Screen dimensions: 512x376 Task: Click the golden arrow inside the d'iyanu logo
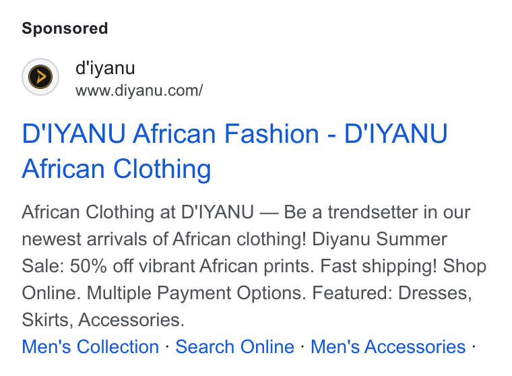tap(41, 77)
